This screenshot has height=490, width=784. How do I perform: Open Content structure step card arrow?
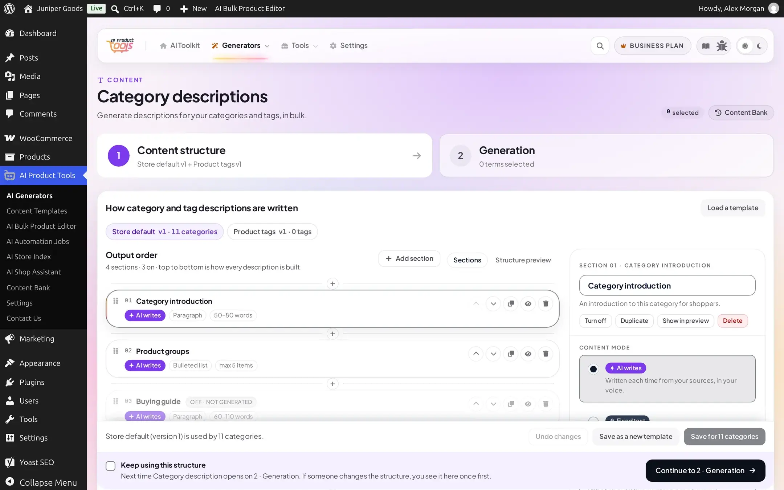(x=417, y=156)
